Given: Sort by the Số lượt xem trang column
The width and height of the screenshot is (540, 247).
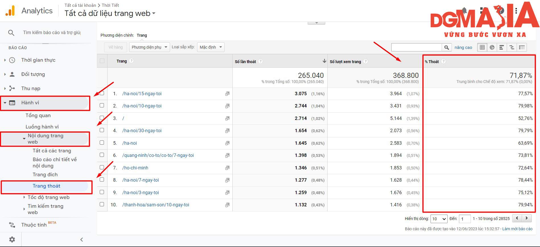Looking at the screenshot, I should pos(345,61).
